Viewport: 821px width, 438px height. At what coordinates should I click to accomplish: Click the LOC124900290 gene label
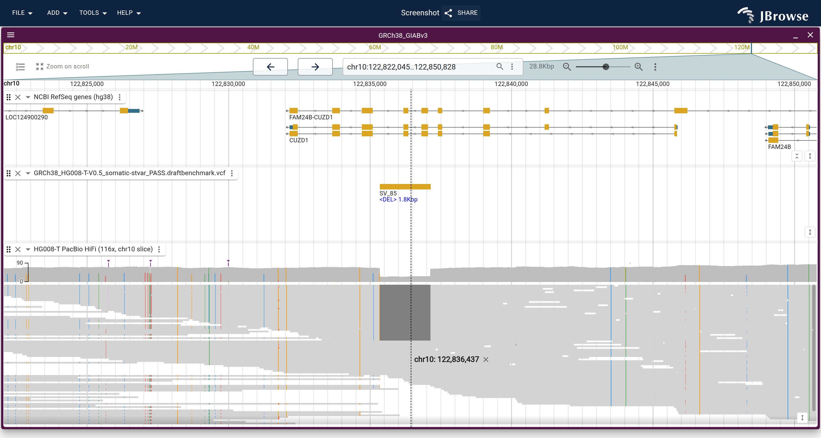tap(27, 117)
